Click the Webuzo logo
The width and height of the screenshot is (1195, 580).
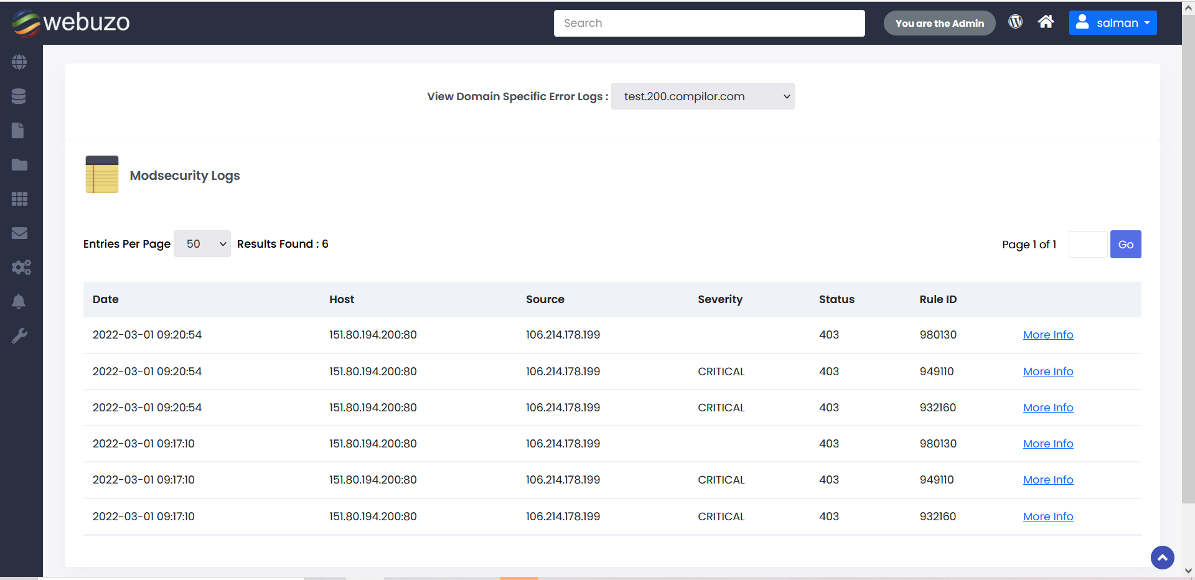(70, 23)
